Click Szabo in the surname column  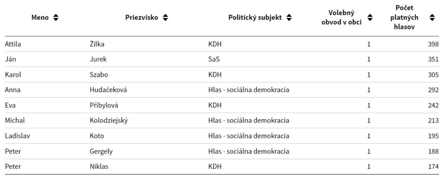coord(98,75)
